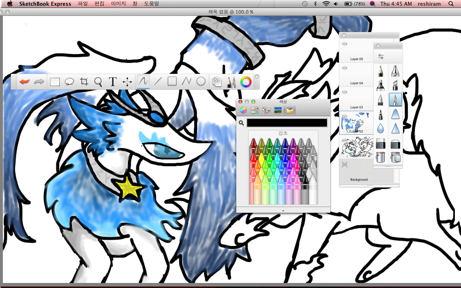Hide Layer 05 with its eye icon

coord(345,44)
